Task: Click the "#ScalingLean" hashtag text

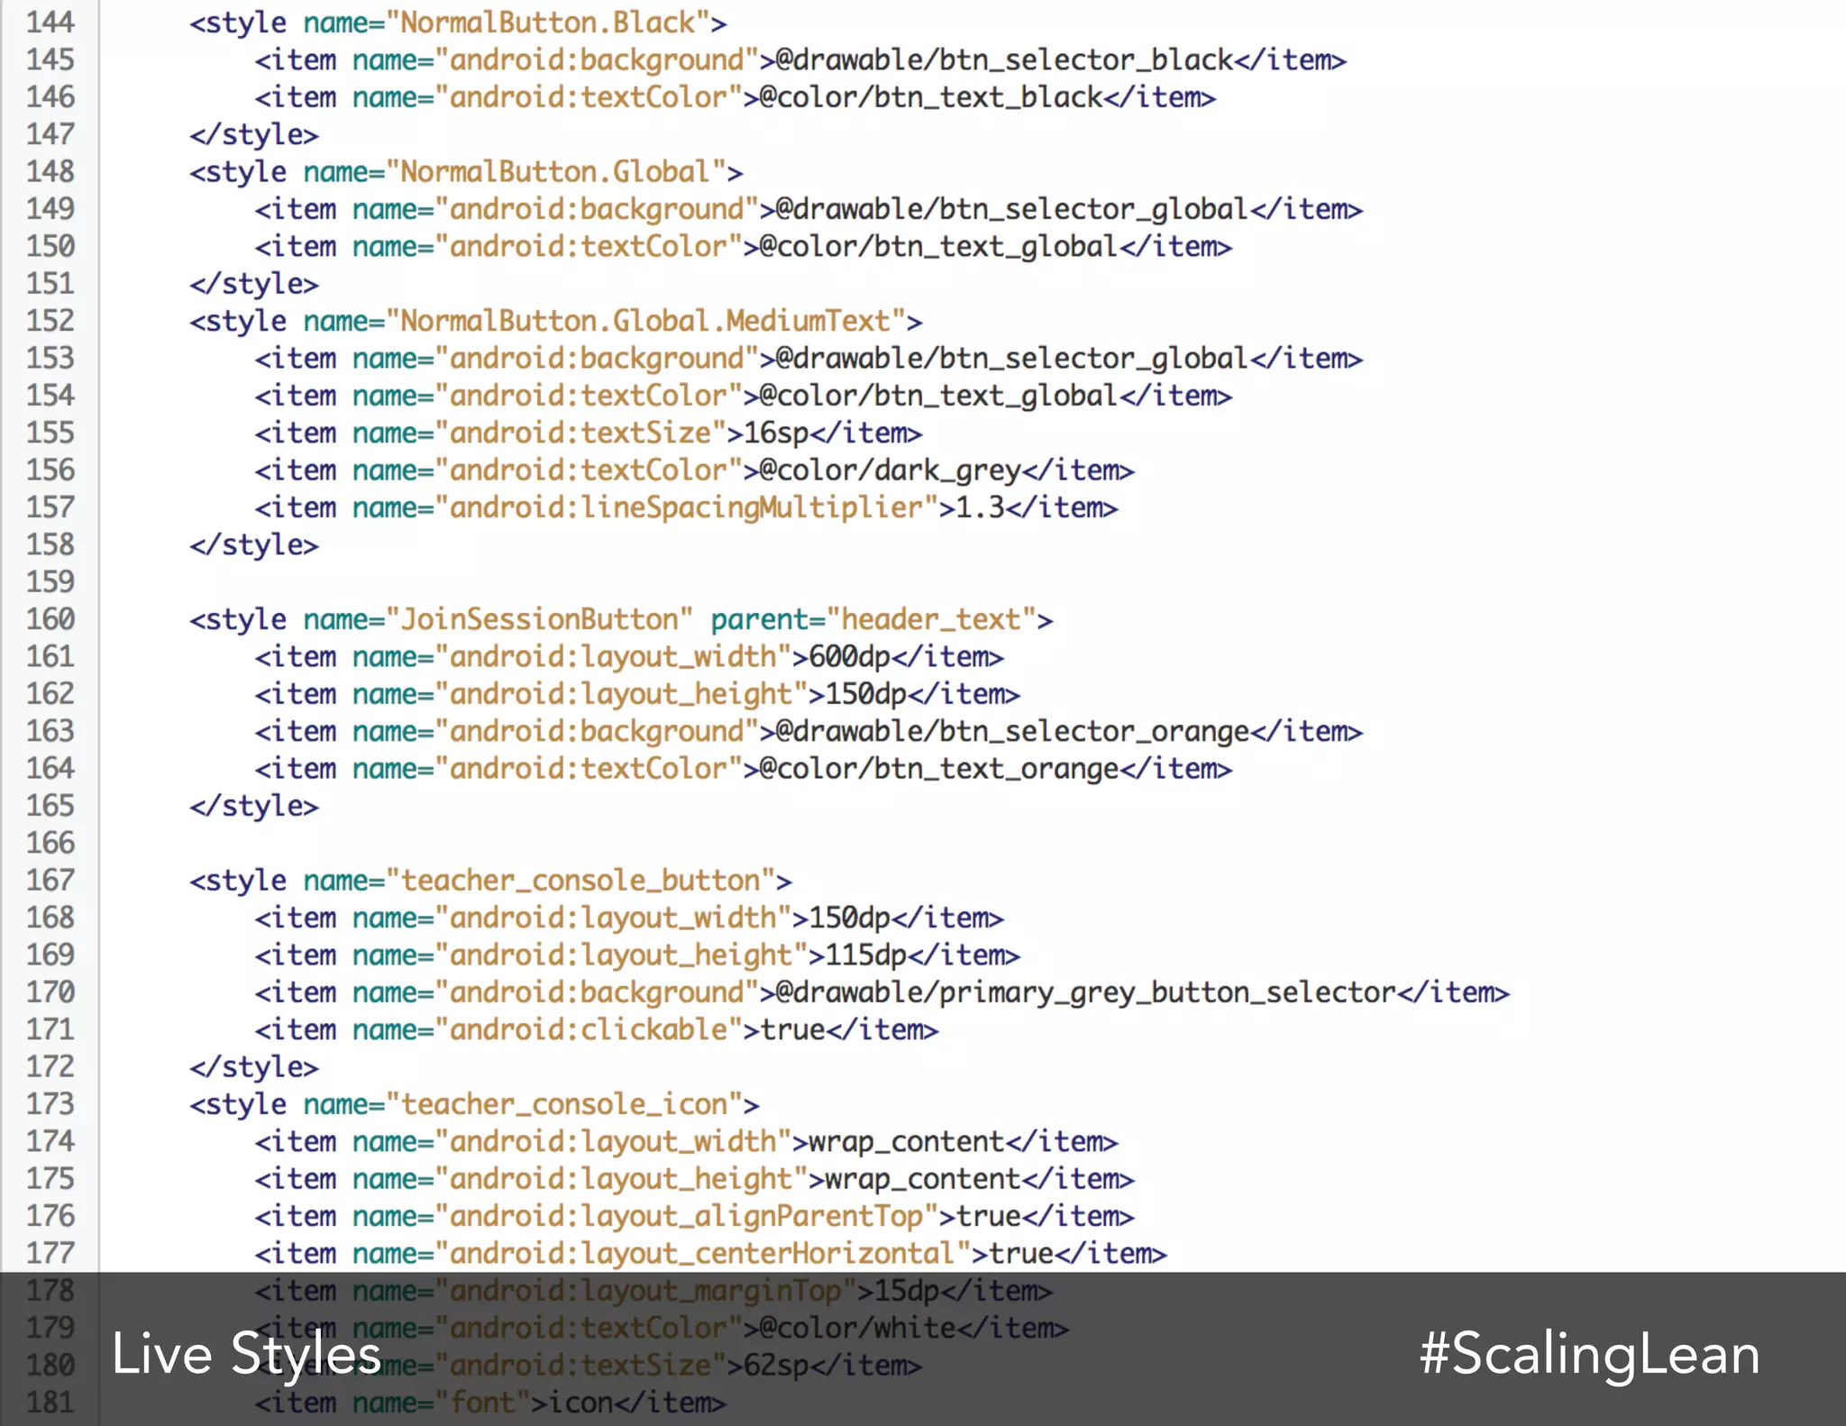Action: coord(1590,1355)
